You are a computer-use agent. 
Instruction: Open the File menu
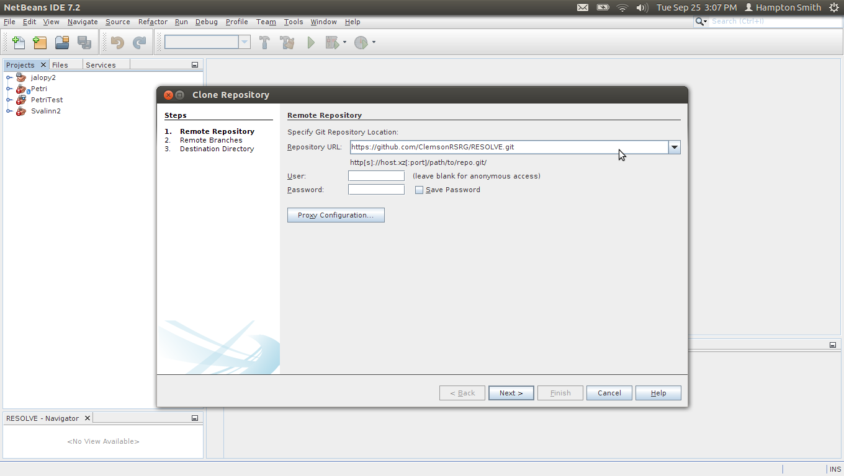coord(9,22)
